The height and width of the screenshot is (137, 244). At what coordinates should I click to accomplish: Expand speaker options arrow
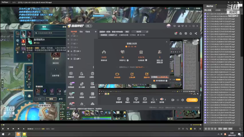[165, 100]
